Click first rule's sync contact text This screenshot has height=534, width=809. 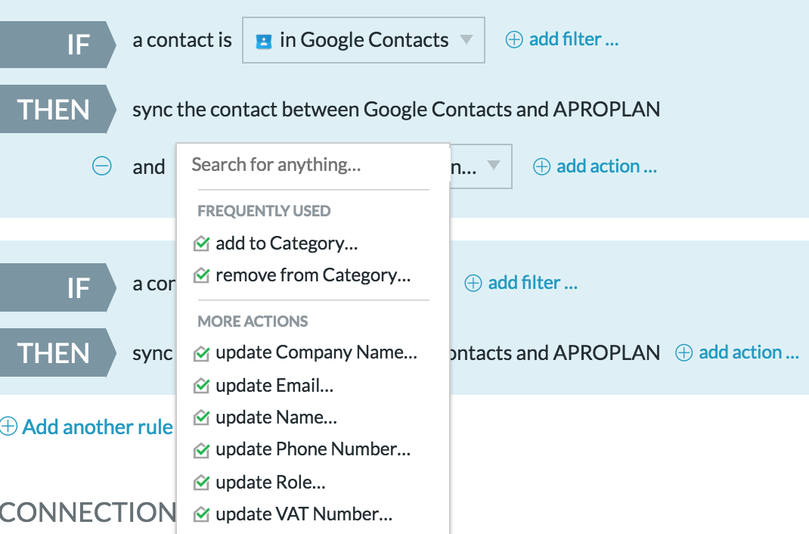(x=396, y=110)
